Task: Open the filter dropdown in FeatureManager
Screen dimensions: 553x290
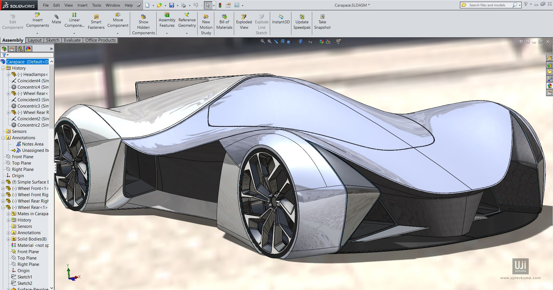Action: pyautogui.click(x=7, y=55)
